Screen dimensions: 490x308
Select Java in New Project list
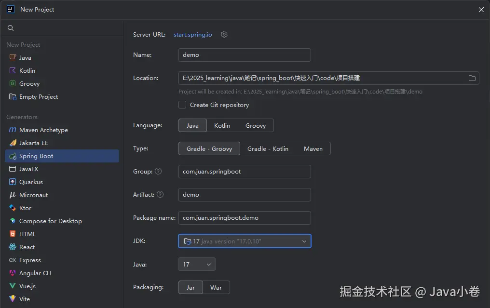[x=62, y=57]
